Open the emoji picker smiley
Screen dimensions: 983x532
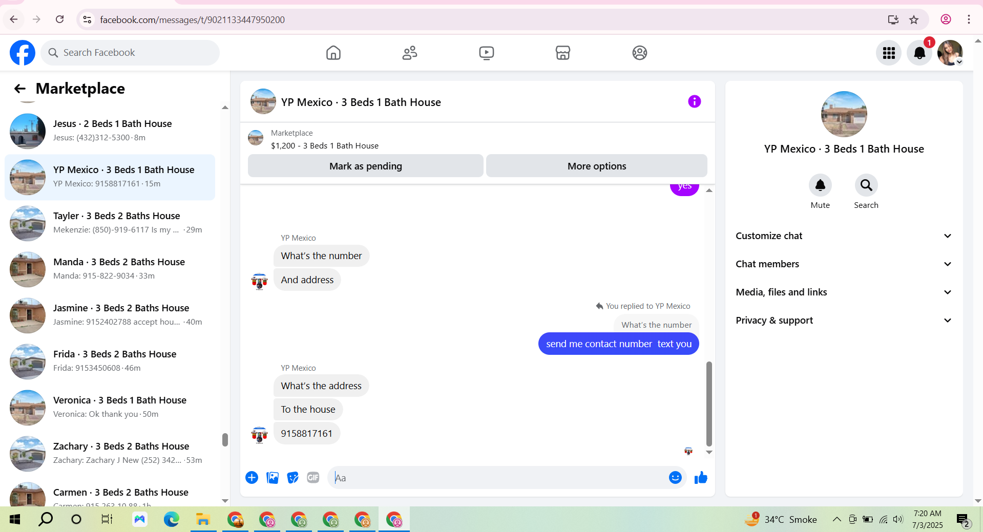coord(675,478)
